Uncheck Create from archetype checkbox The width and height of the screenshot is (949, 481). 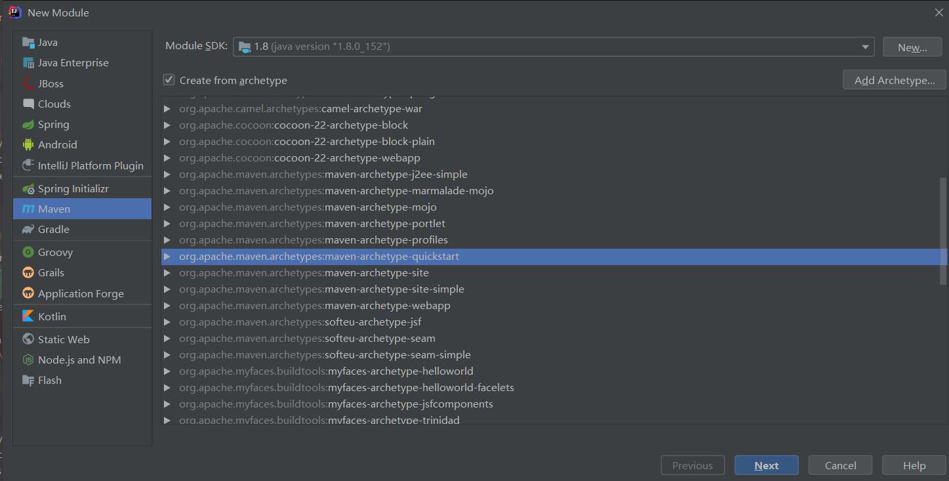pyautogui.click(x=169, y=80)
